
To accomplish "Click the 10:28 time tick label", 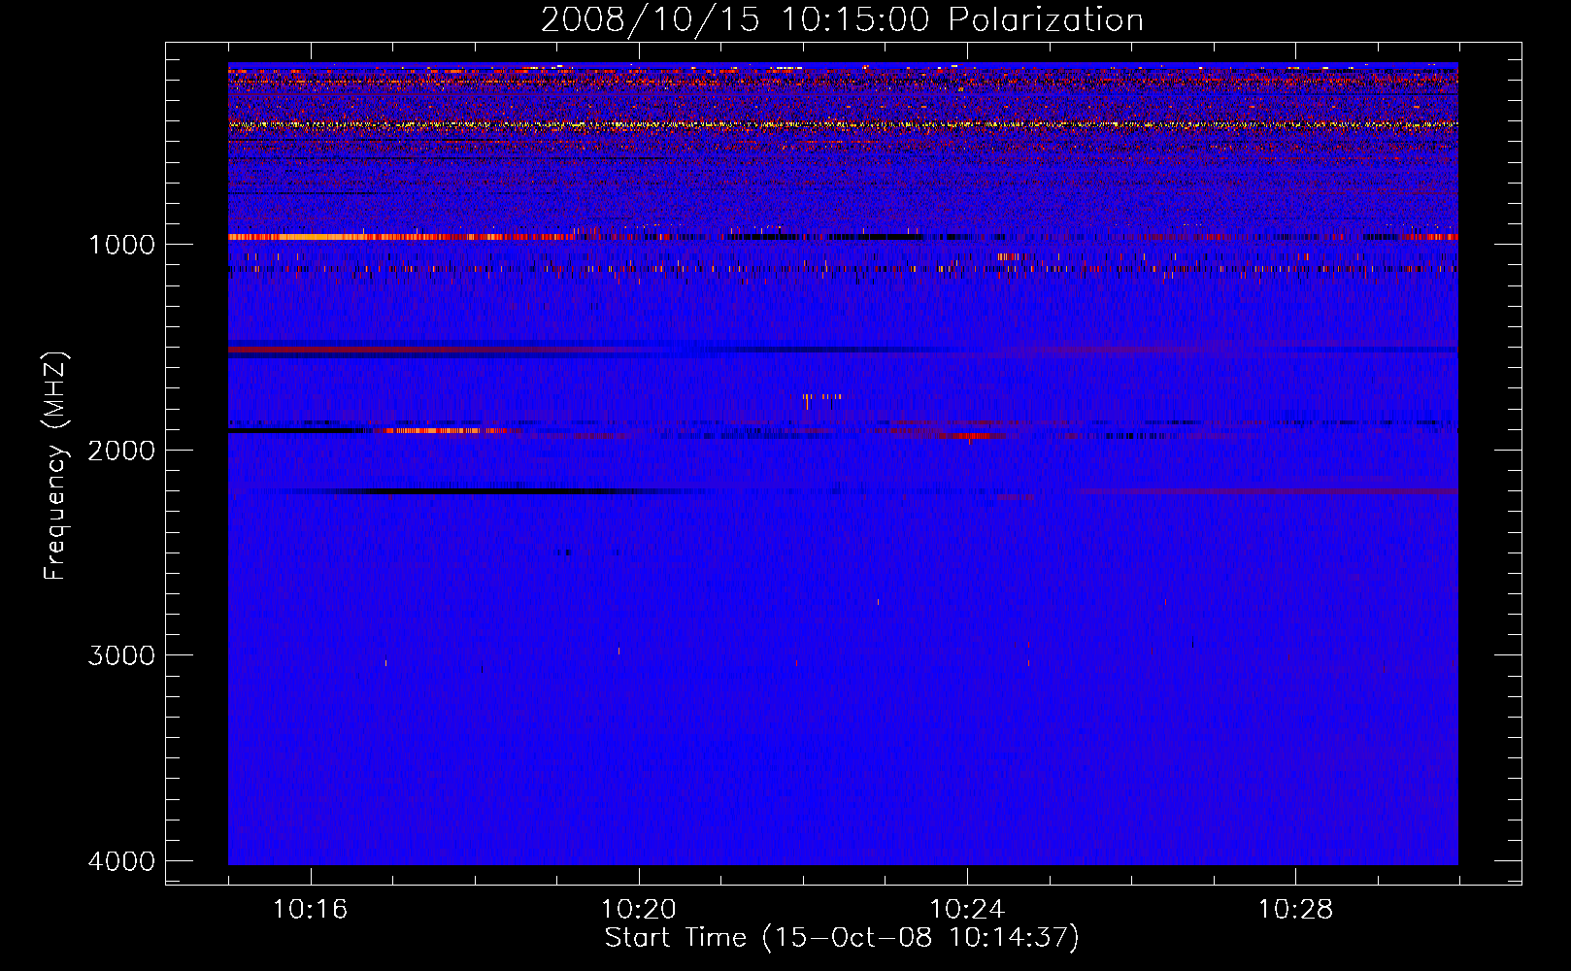I will [x=1295, y=910].
